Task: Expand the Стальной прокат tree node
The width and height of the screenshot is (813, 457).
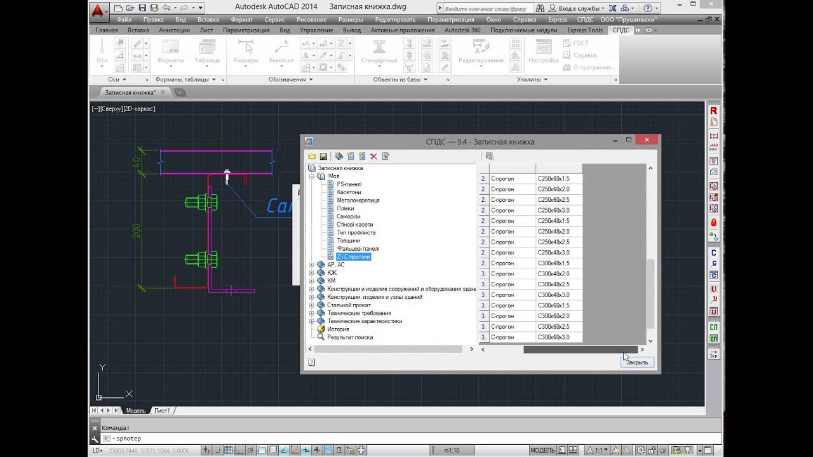Action: tap(312, 305)
